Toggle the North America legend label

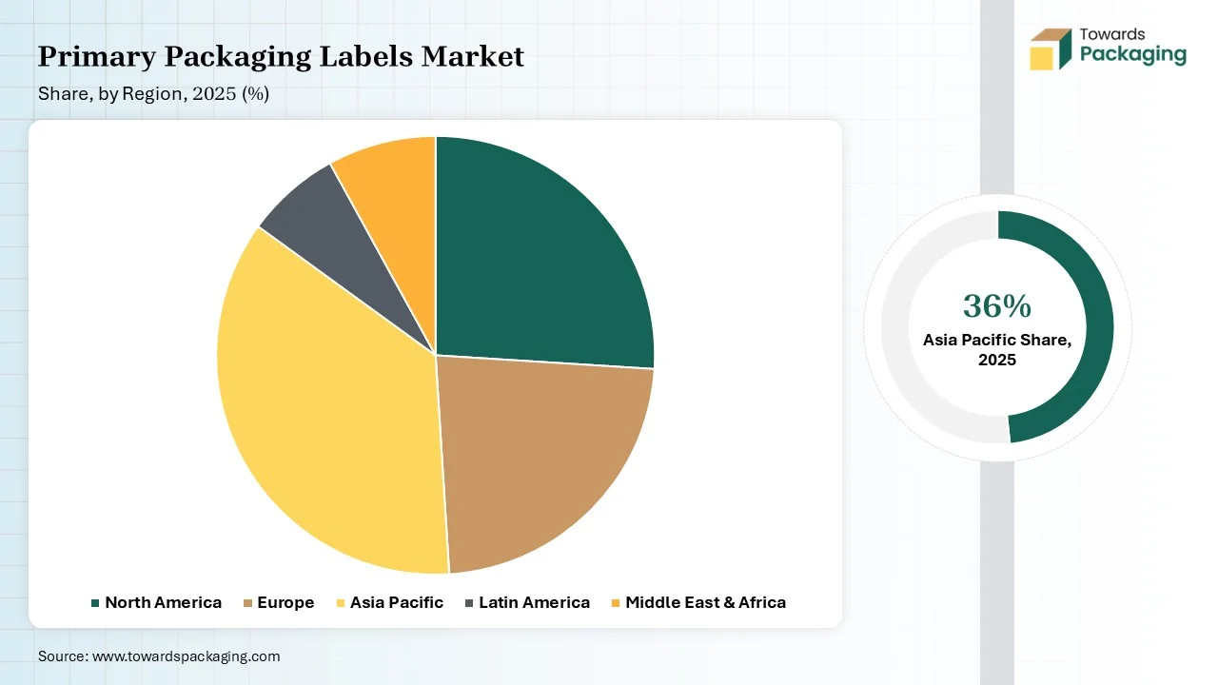tap(163, 602)
